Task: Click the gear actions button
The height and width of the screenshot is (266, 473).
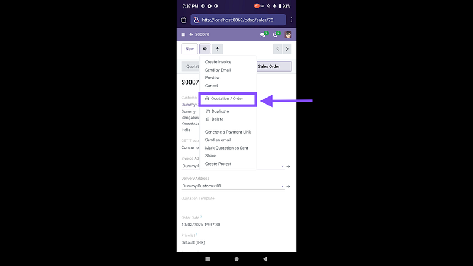Action: [x=205, y=49]
